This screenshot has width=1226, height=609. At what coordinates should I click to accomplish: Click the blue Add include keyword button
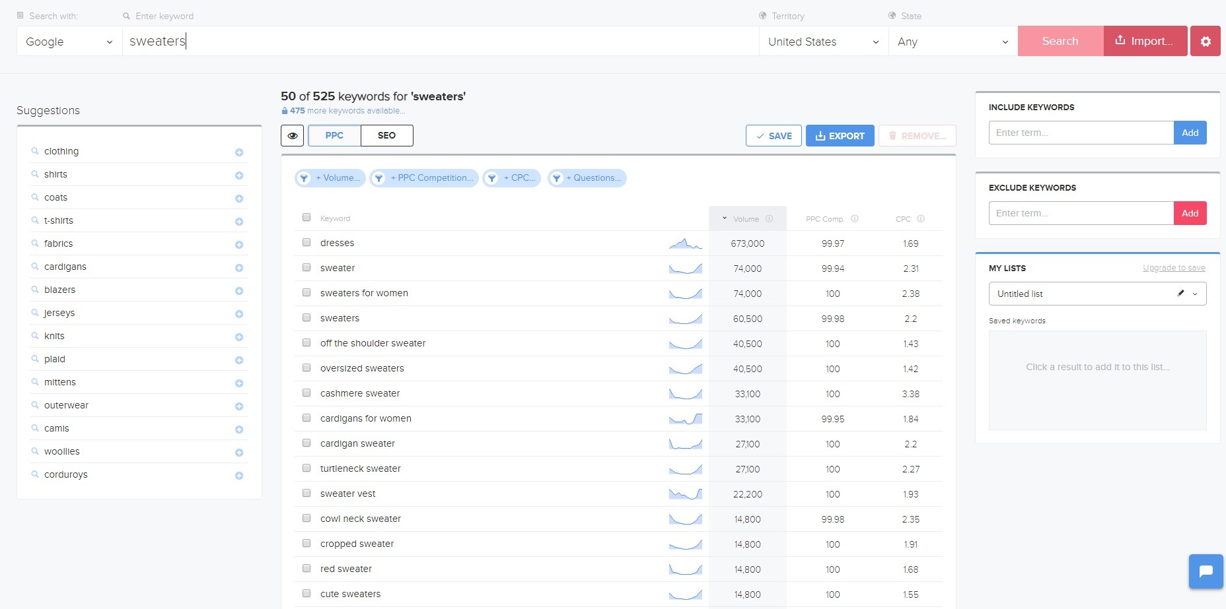(x=1190, y=133)
